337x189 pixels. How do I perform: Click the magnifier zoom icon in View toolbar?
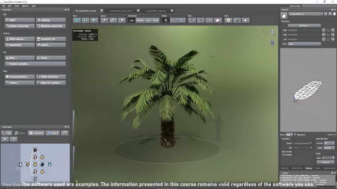point(94,20)
